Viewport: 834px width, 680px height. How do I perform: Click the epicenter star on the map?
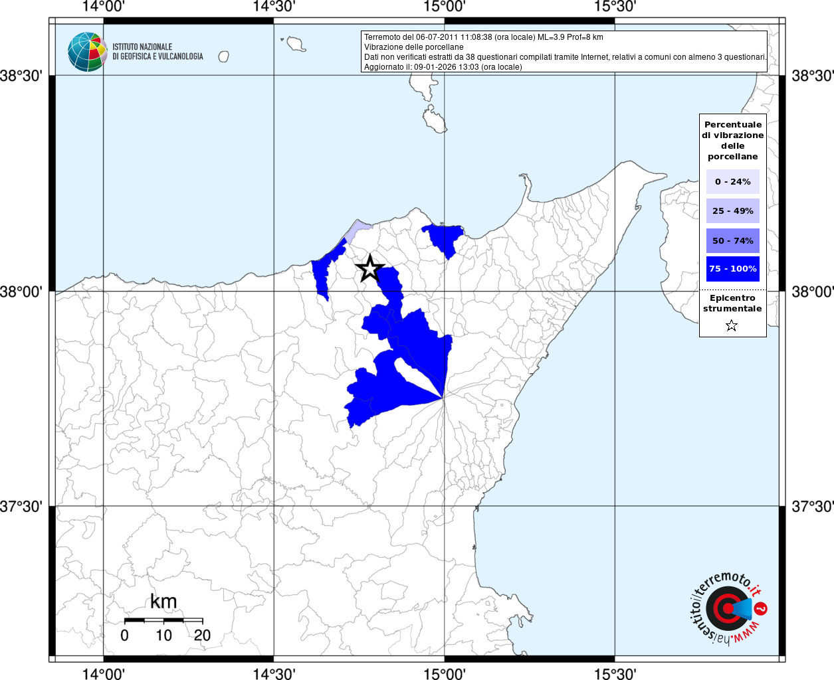[x=370, y=268]
